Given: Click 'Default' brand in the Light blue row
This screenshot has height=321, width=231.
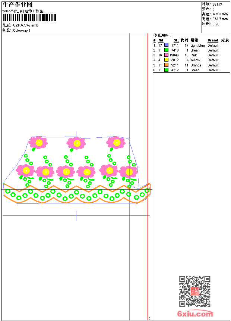Looking at the screenshot, I should 213,46.
